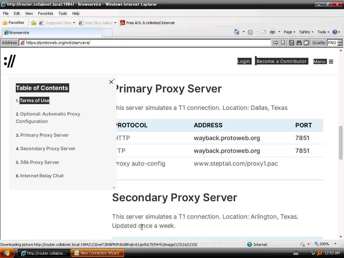Click the address bar page icon
Screen dimensions: 344x258
click(x=23, y=43)
